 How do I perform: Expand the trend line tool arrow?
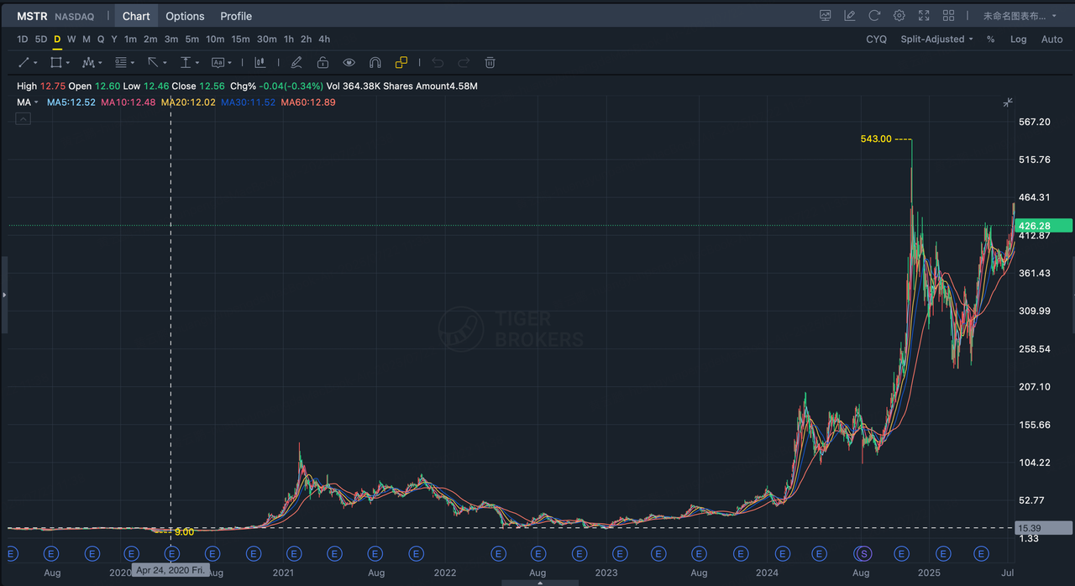pos(35,63)
